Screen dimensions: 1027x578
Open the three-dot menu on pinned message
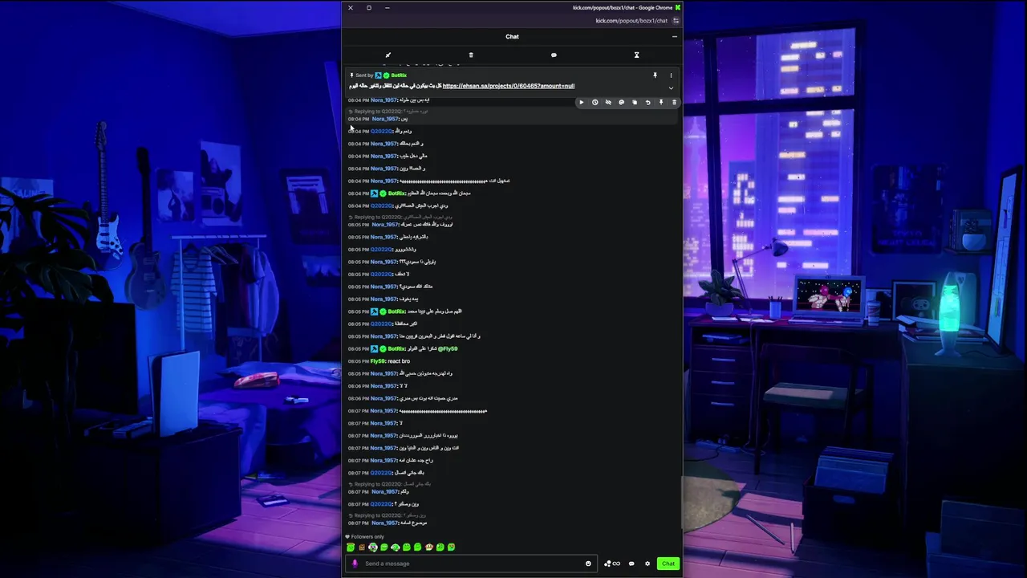pos(671,75)
